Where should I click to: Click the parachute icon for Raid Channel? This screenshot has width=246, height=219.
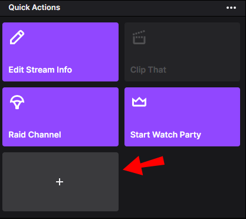pyautogui.click(x=17, y=102)
